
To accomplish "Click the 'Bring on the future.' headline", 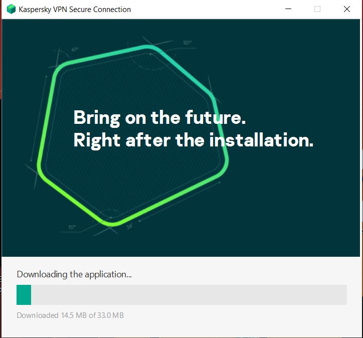I will (160, 118).
